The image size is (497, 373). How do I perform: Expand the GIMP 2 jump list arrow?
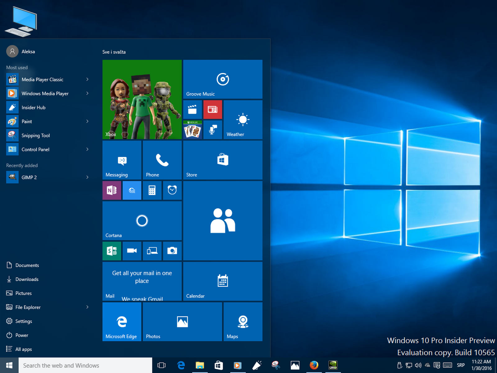point(87,177)
